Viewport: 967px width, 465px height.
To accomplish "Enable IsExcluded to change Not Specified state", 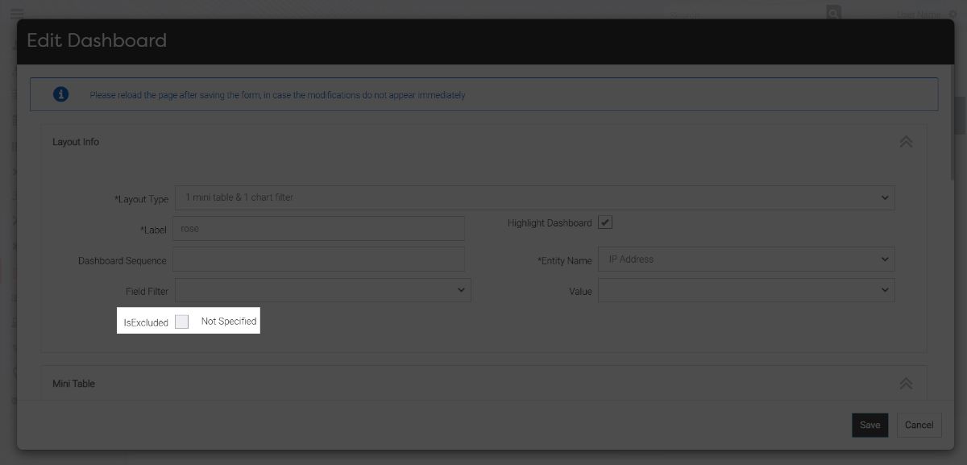I will click(x=182, y=321).
